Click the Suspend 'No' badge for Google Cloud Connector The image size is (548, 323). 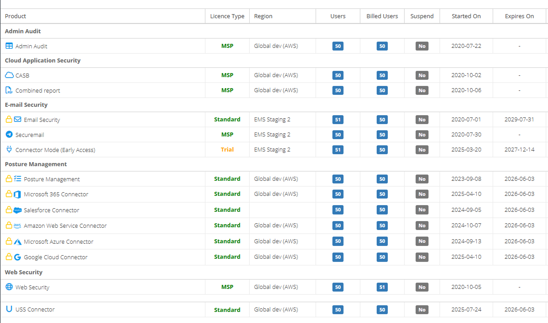tap(422, 257)
